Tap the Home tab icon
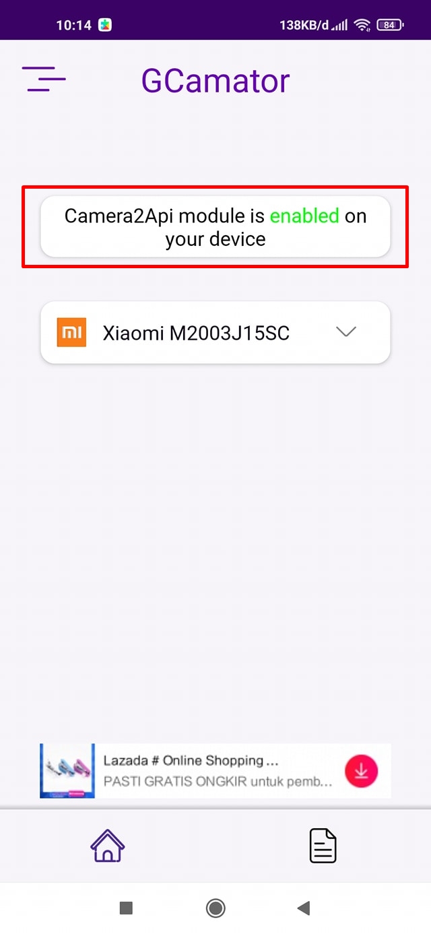This screenshot has width=431, height=934. [108, 846]
